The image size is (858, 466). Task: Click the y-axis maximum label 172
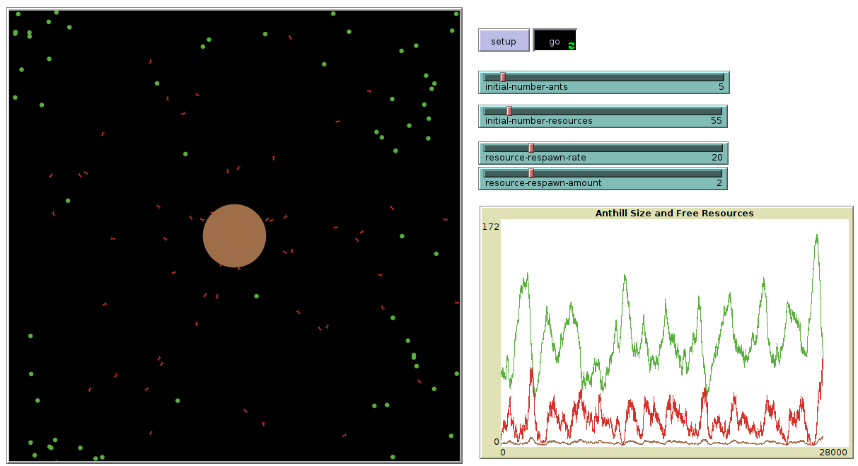click(x=491, y=226)
